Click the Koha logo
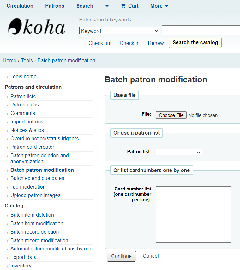Image resolution: width=240 pixels, height=270 pixels. pos(37,27)
